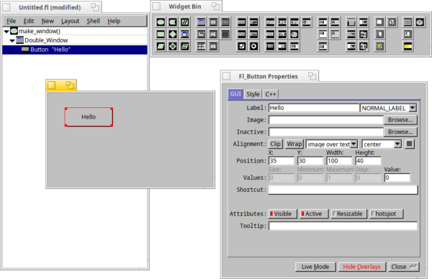Toggle the Visible attribute
The width and height of the screenshot is (432, 279).
[x=283, y=214]
